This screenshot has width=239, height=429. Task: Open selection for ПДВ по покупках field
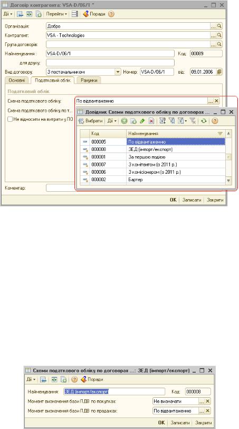point(202,401)
